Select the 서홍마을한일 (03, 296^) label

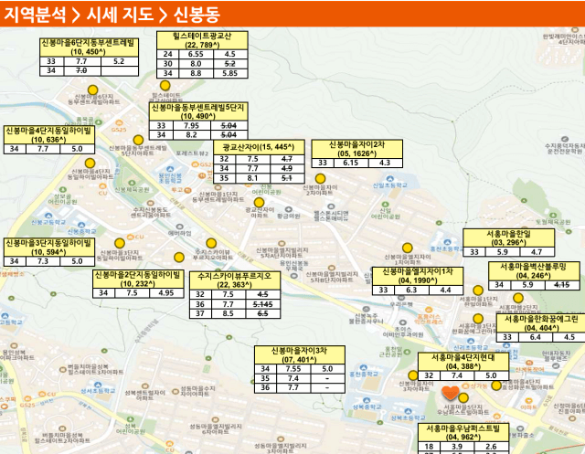[508, 238]
